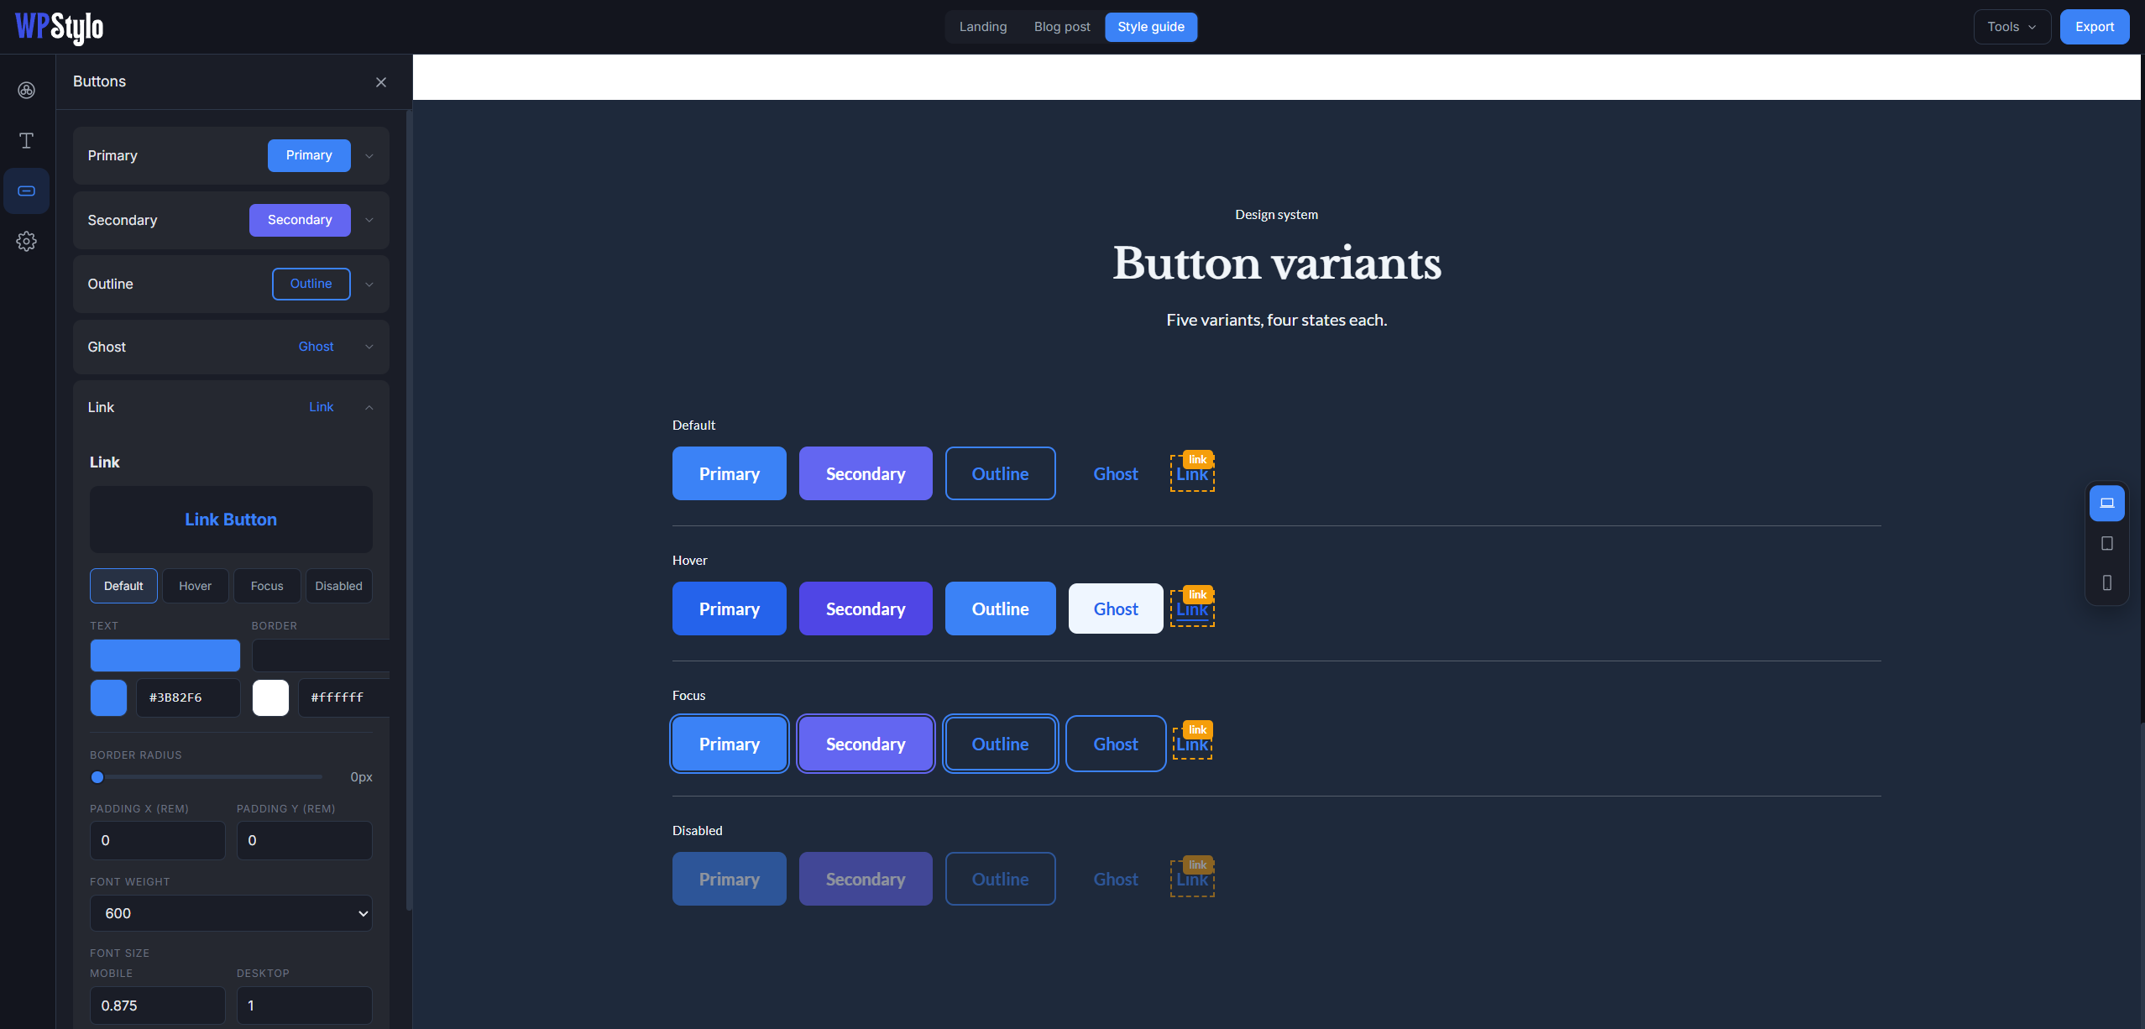Select the Style guide tab
This screenshot has height=1029, width=2145.
pos(1151,27)
